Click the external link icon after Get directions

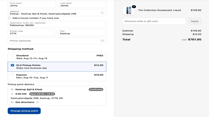click(x=37, y=102)
